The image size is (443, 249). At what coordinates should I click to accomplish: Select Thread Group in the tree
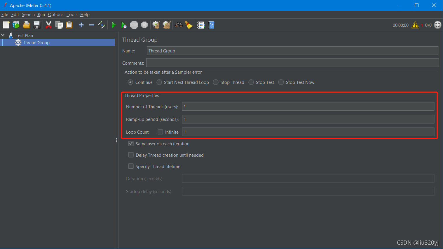pos(36,43)
